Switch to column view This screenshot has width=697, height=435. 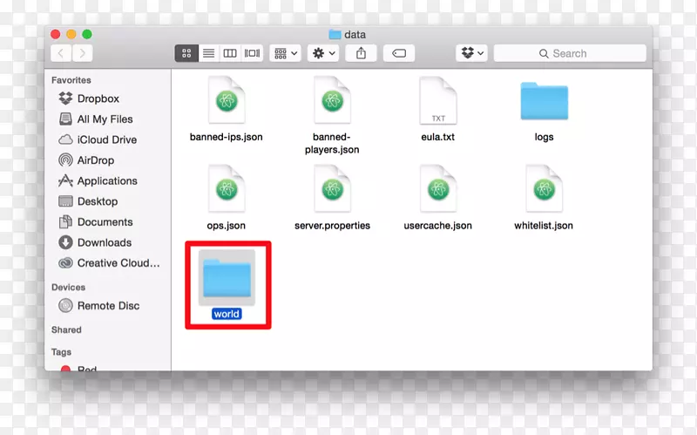point(230,53)
